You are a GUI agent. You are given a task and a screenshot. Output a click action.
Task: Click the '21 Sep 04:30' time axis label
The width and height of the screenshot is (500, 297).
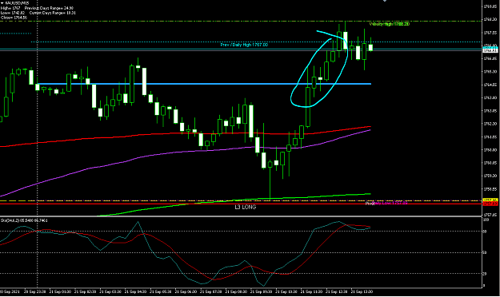coord(135,291)
